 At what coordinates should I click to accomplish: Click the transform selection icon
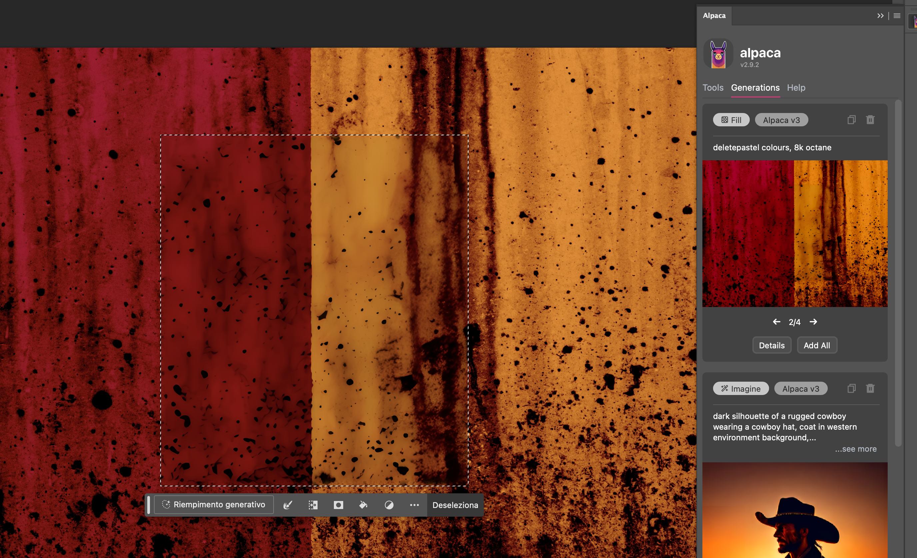click(313, 505)
